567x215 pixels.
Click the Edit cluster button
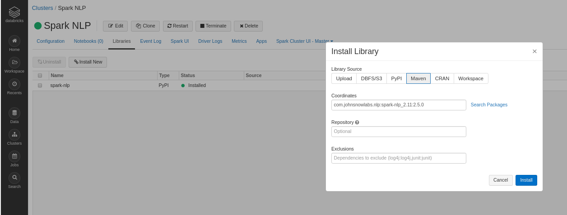[x=115, y=26]
